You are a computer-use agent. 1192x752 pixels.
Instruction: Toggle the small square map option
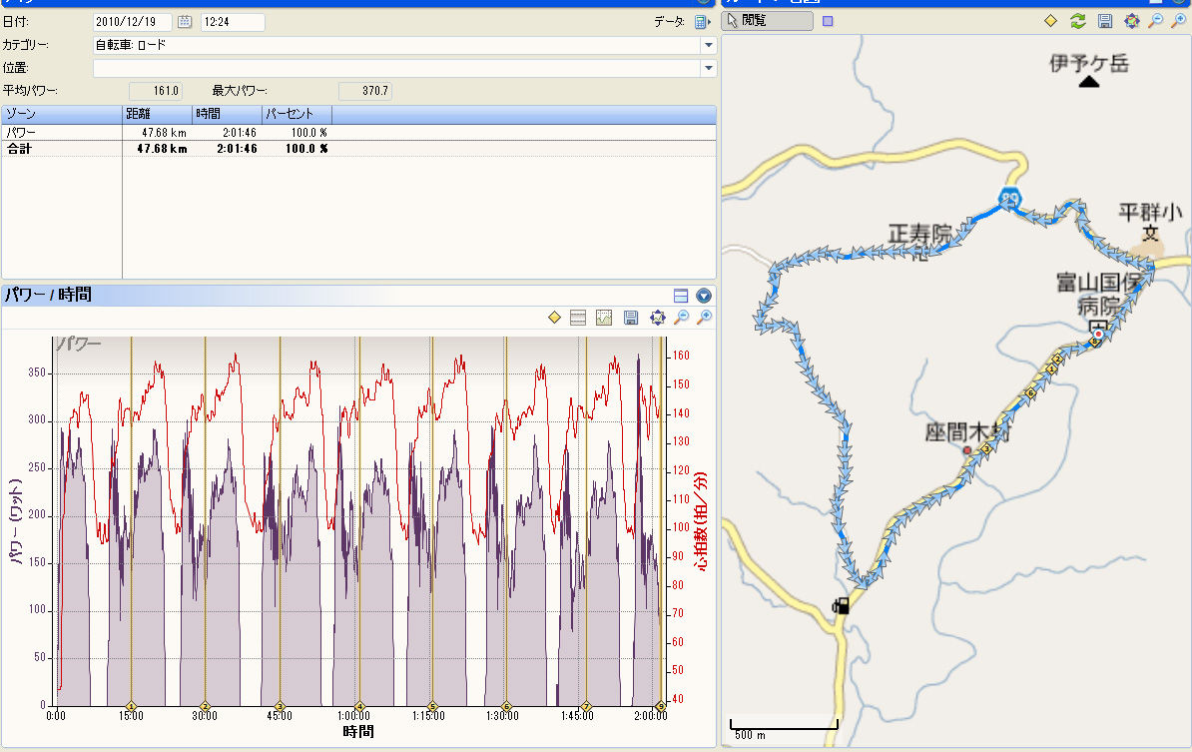pos(827,21)
